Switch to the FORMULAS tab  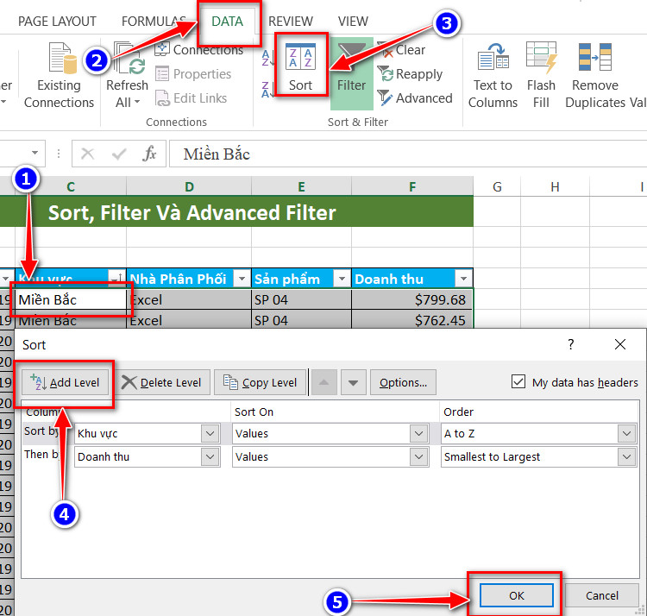tap(154, 21)
